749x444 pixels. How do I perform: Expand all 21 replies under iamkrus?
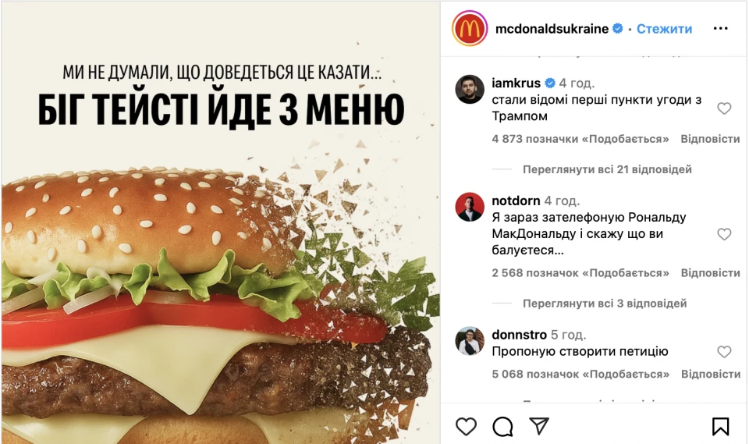[x=607, y=169]
